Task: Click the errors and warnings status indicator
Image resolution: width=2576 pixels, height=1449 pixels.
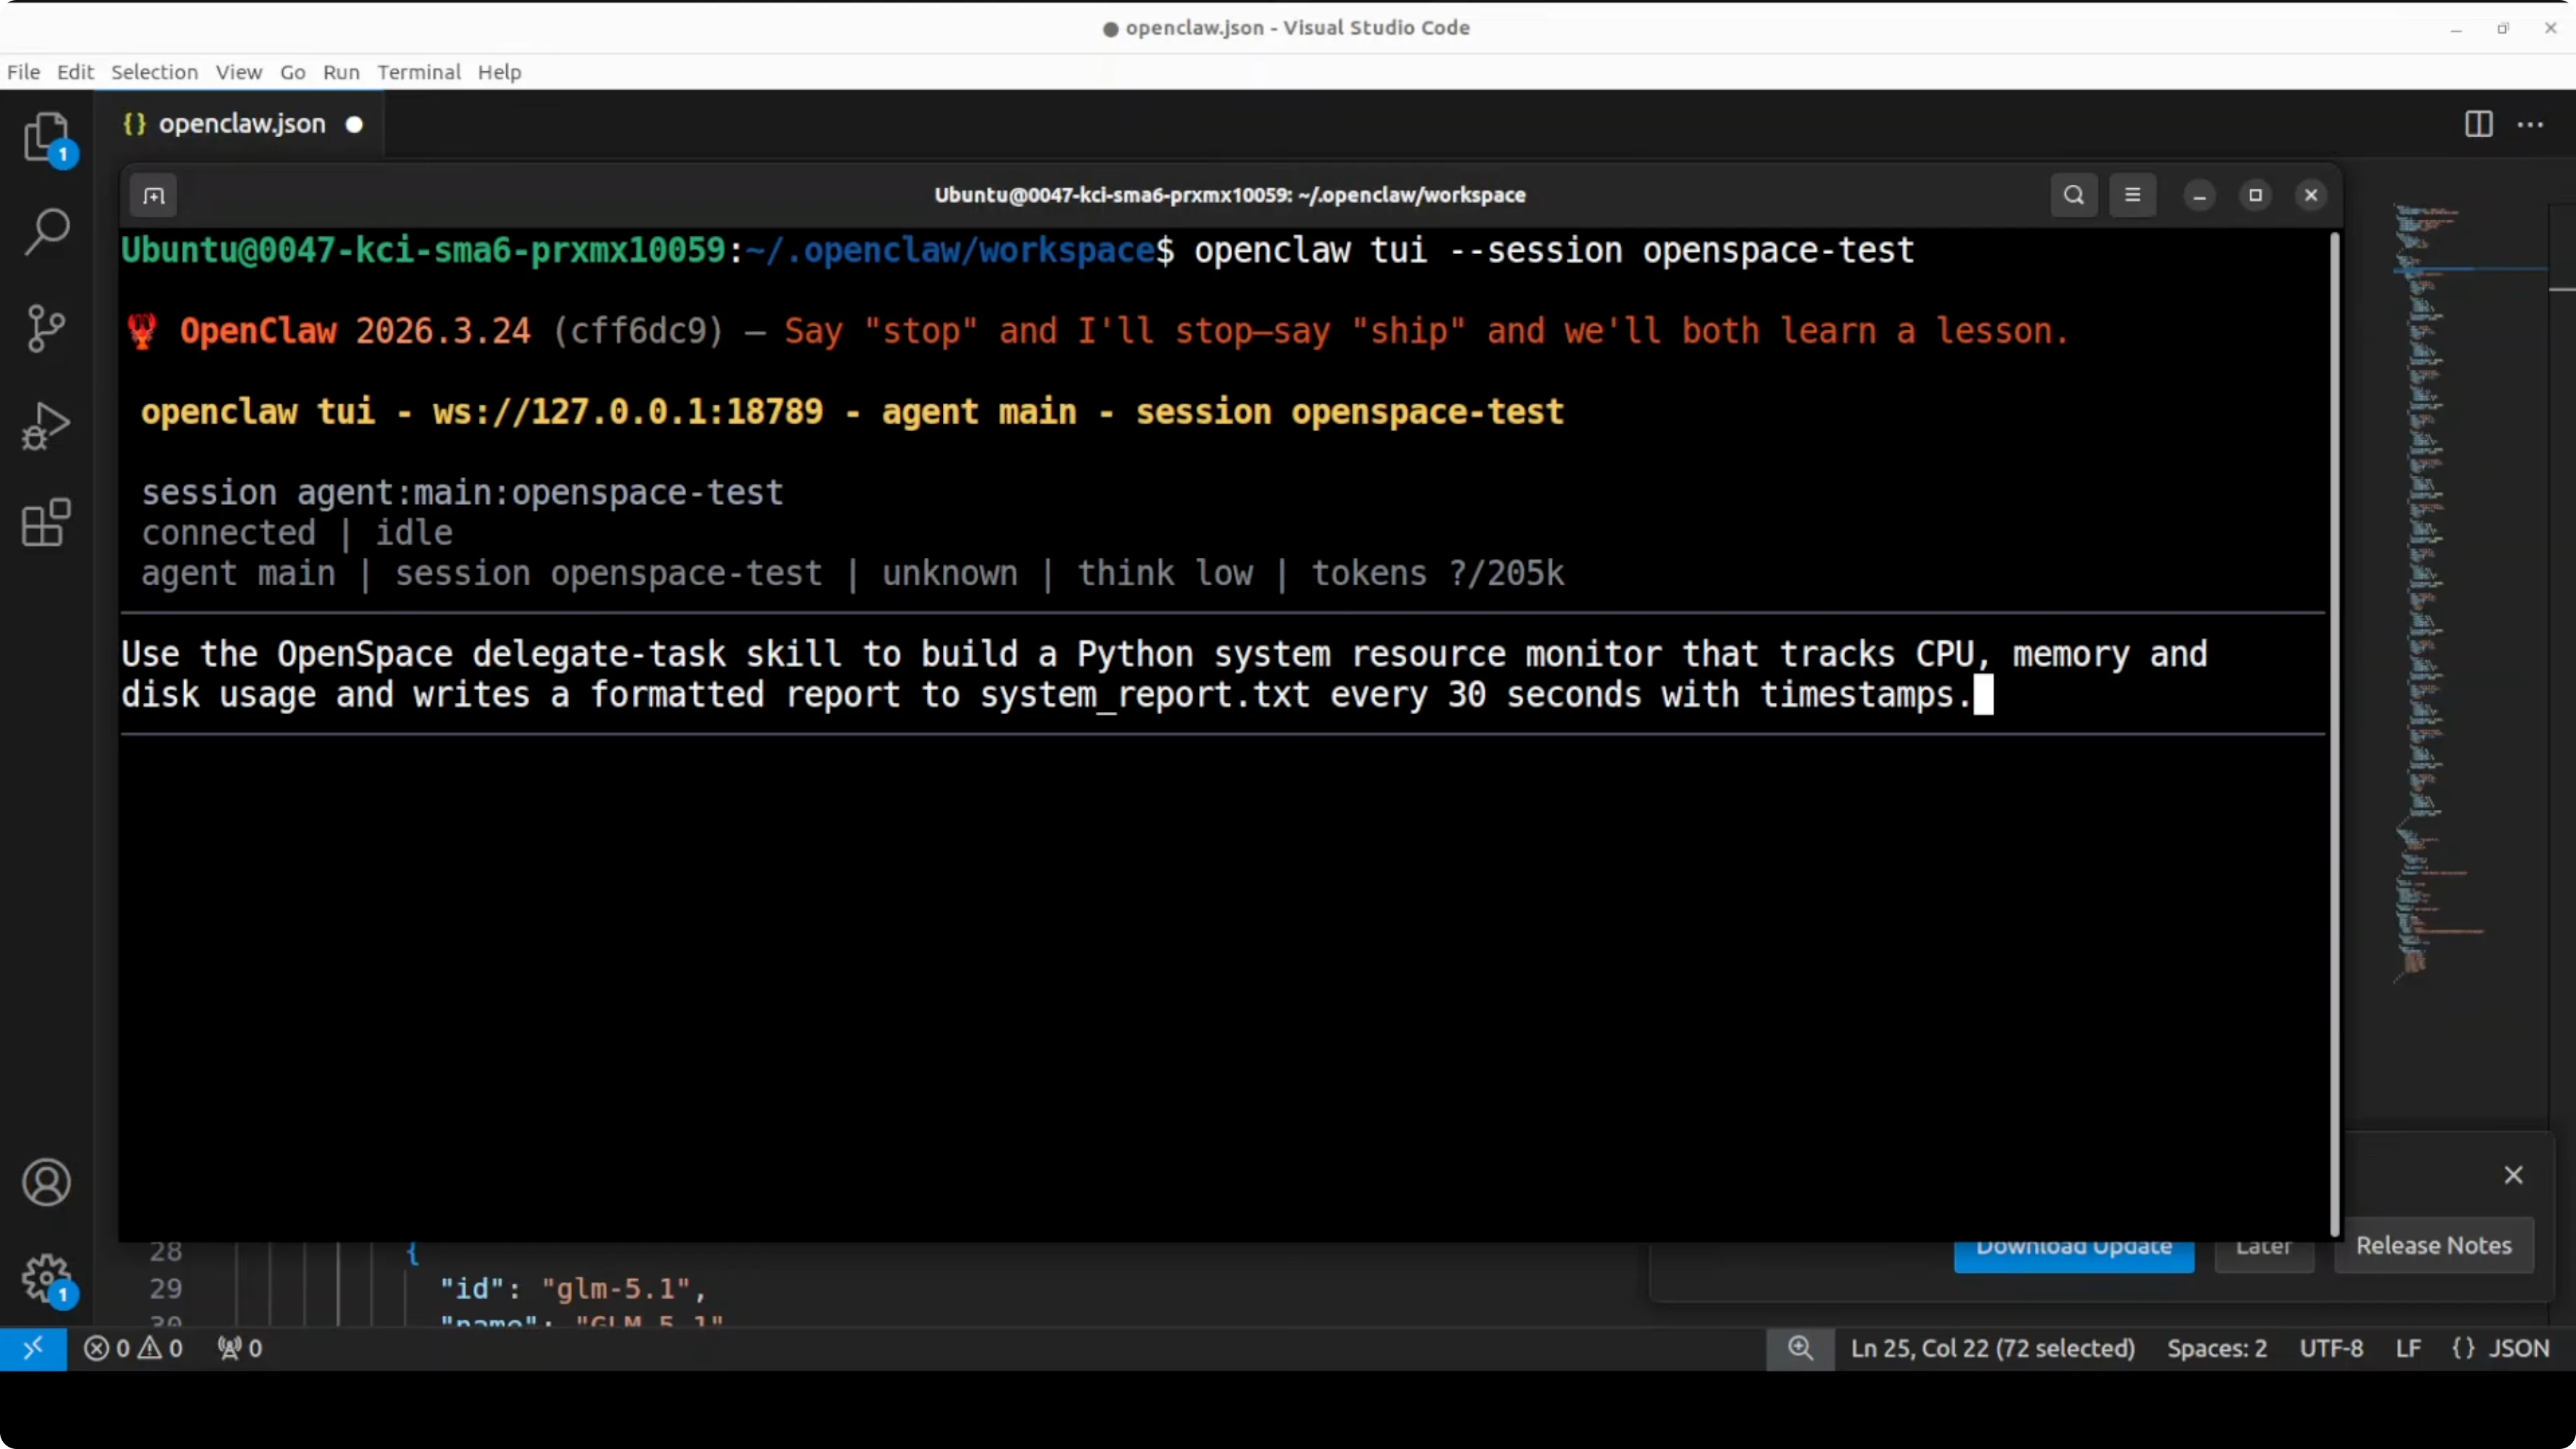Action: [133, 1348]
